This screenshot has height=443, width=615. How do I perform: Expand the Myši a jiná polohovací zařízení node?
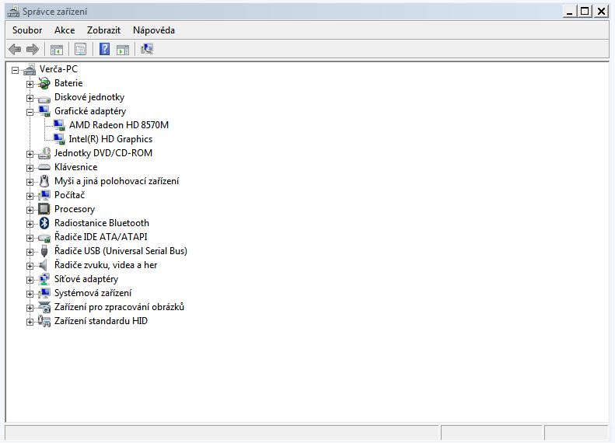30,182
